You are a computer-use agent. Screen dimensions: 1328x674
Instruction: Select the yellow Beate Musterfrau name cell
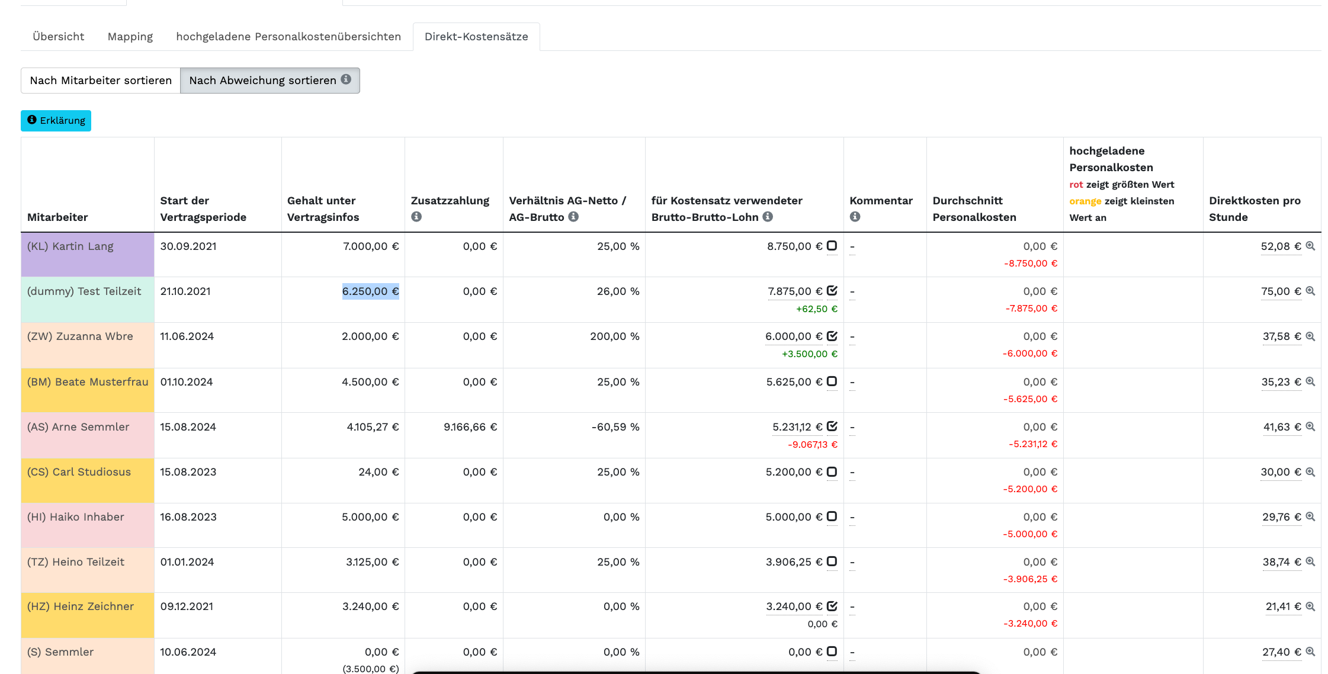(x=88, y=390)
